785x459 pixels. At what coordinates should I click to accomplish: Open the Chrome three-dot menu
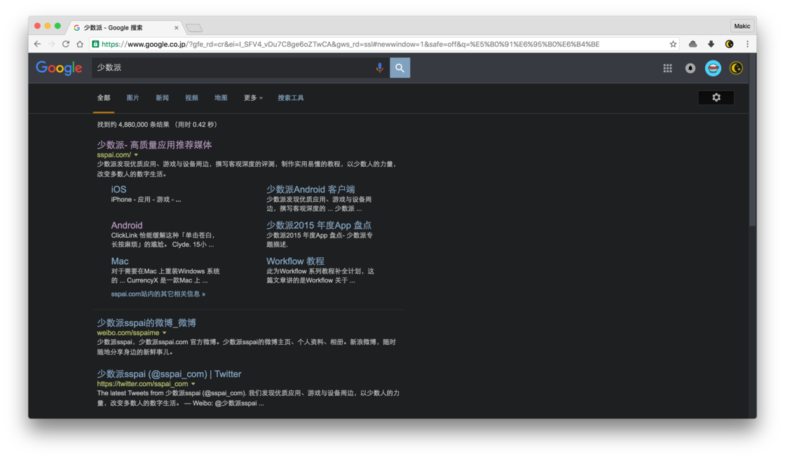(747, 44)
